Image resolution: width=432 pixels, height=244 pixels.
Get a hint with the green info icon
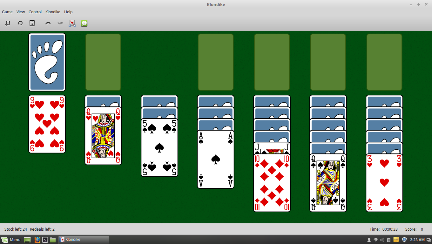[84, 23]
